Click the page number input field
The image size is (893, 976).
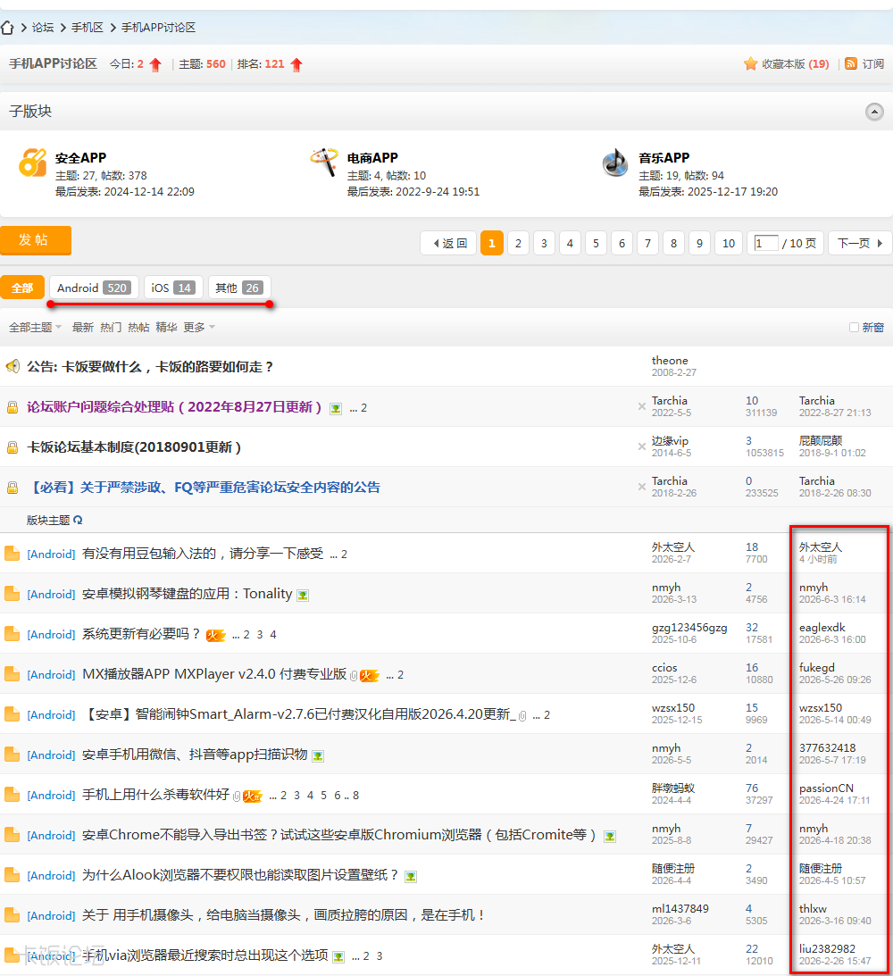click(x=765, y=244)
